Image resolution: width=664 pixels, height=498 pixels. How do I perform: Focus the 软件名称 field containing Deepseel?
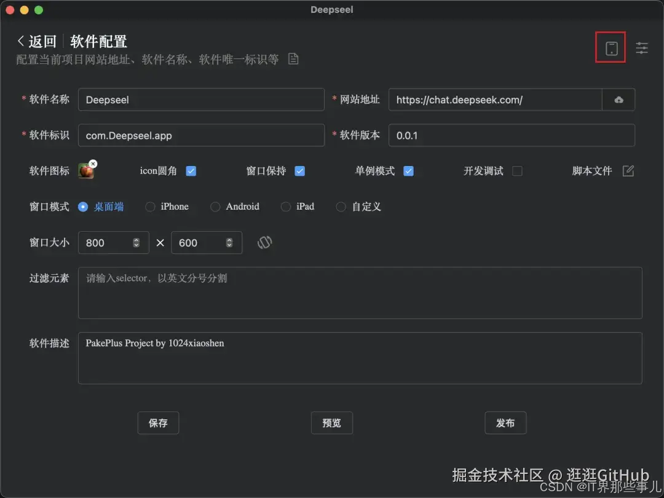tap(201, 100)
